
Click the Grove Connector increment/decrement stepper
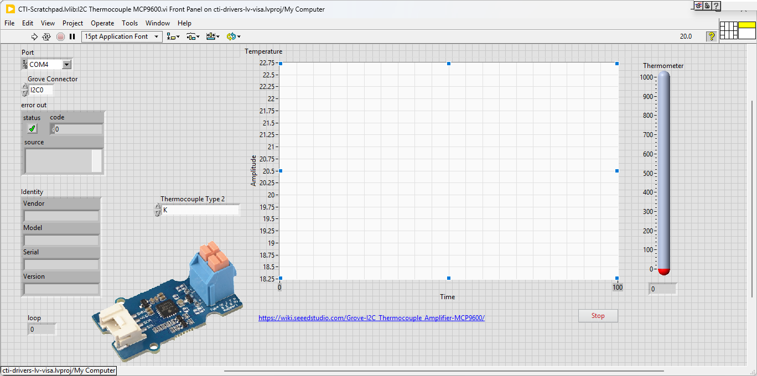25,90
